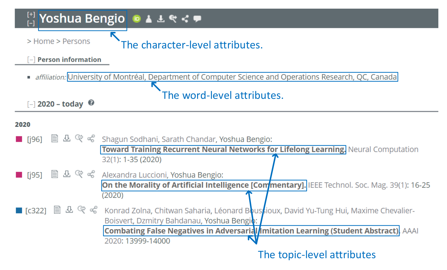
Task: Export record icon for entry j95
Action: [x=67, y=174]
